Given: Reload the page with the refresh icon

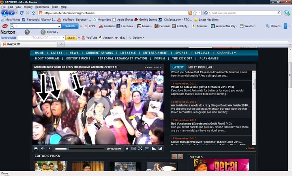Looking at the screenshot, I should tap(21, 13).
